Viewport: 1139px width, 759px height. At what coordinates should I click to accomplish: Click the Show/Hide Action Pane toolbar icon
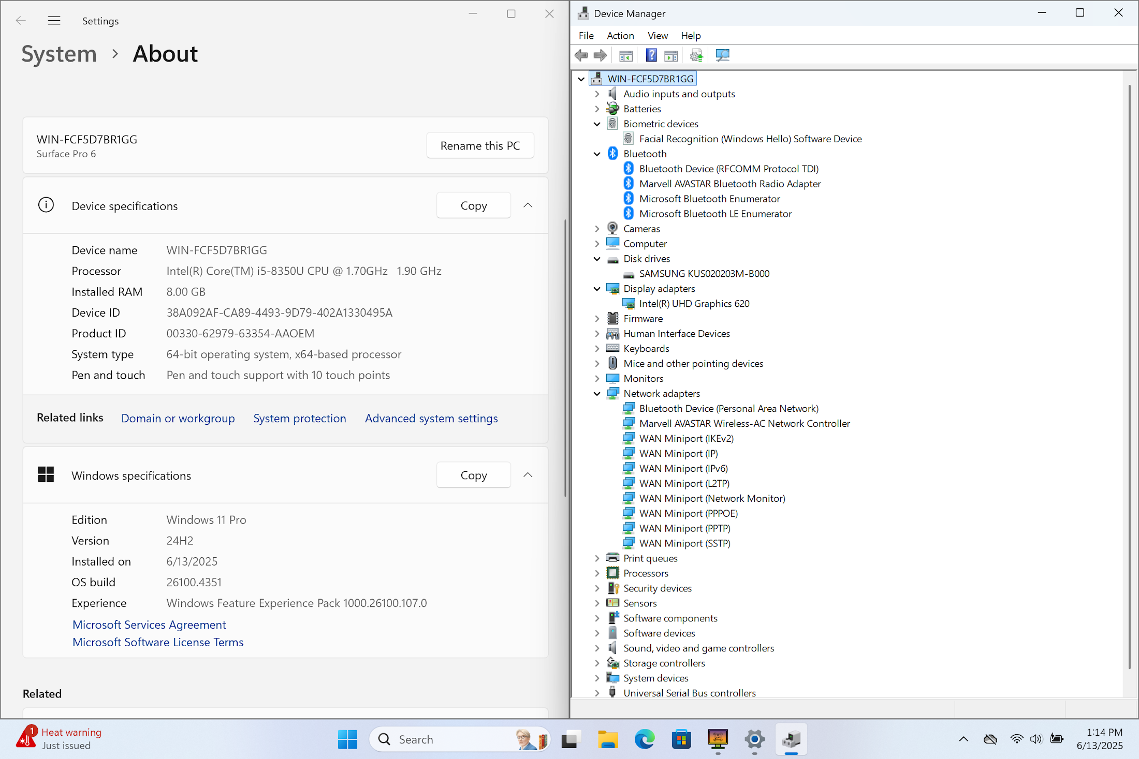click(671, 55)
